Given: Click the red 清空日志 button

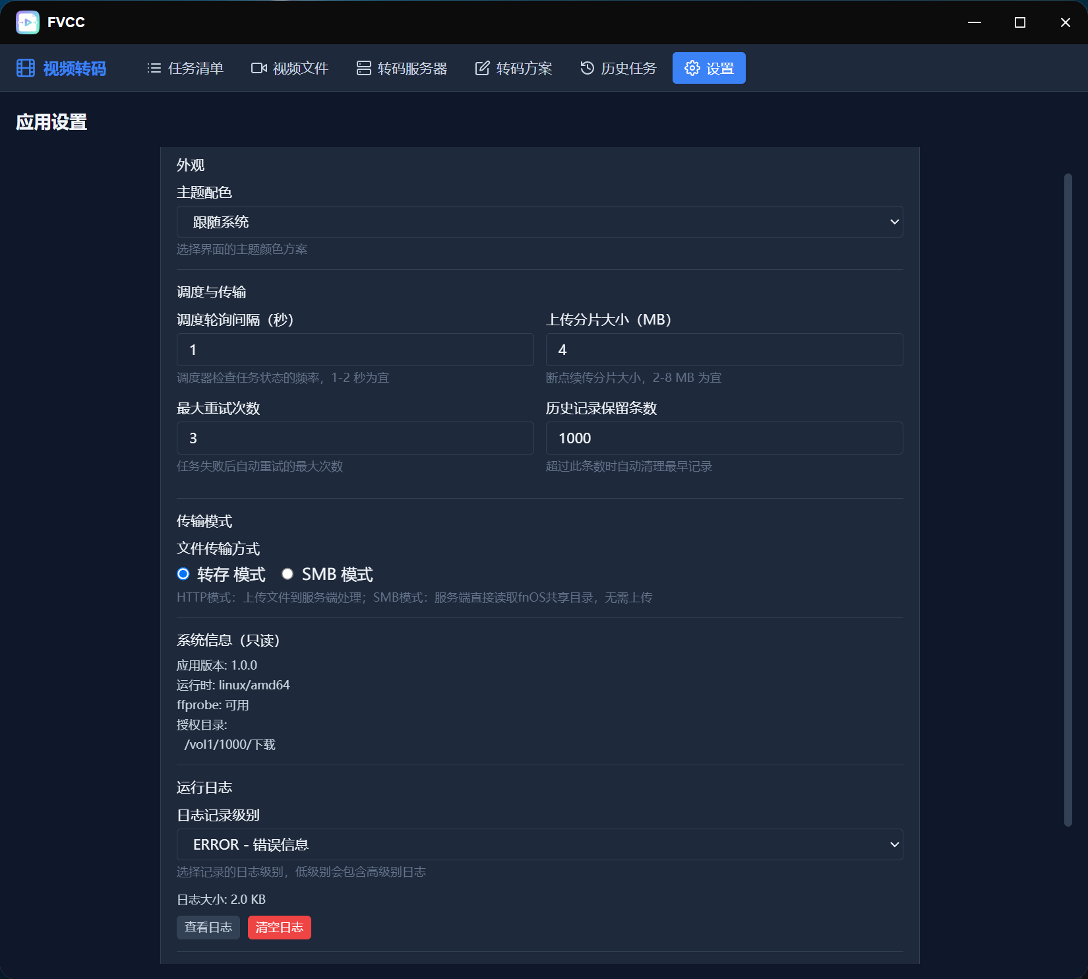Looking at the screenshot, I should (x=280, y=928).
